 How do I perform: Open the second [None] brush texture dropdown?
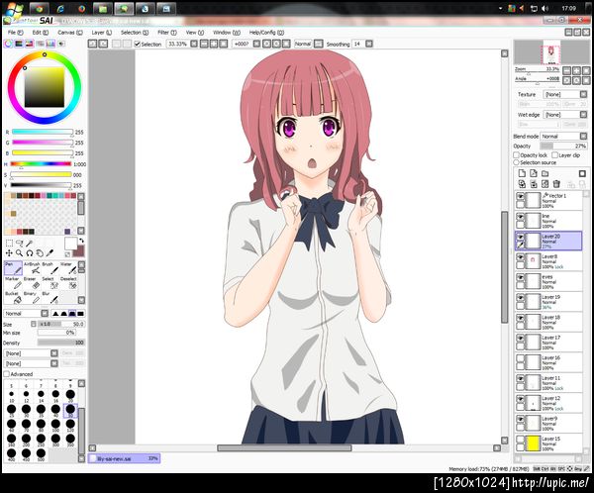31,363
